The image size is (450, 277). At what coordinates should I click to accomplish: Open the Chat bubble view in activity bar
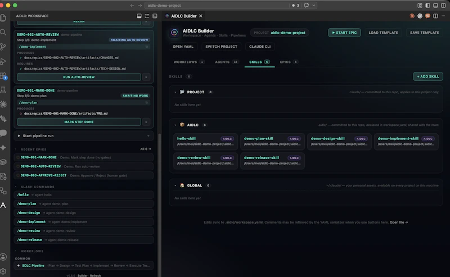click(x=3, y=133)
